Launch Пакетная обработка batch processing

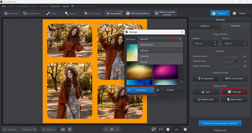tap(138, 14)
